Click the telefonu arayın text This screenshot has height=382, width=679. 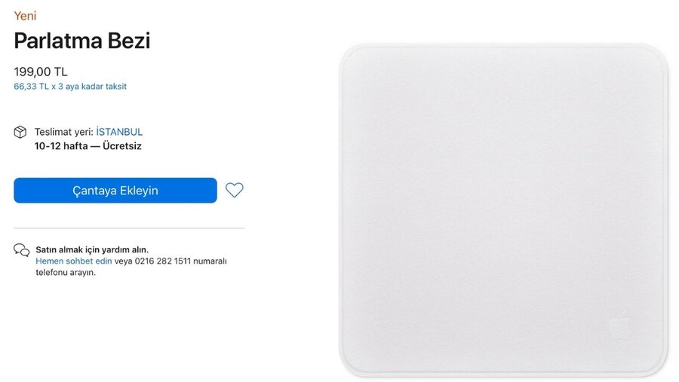(x=66, y=273)
